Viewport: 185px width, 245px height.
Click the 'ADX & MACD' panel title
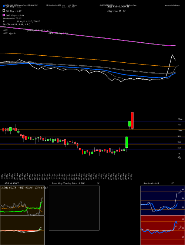tap(12, 183)
